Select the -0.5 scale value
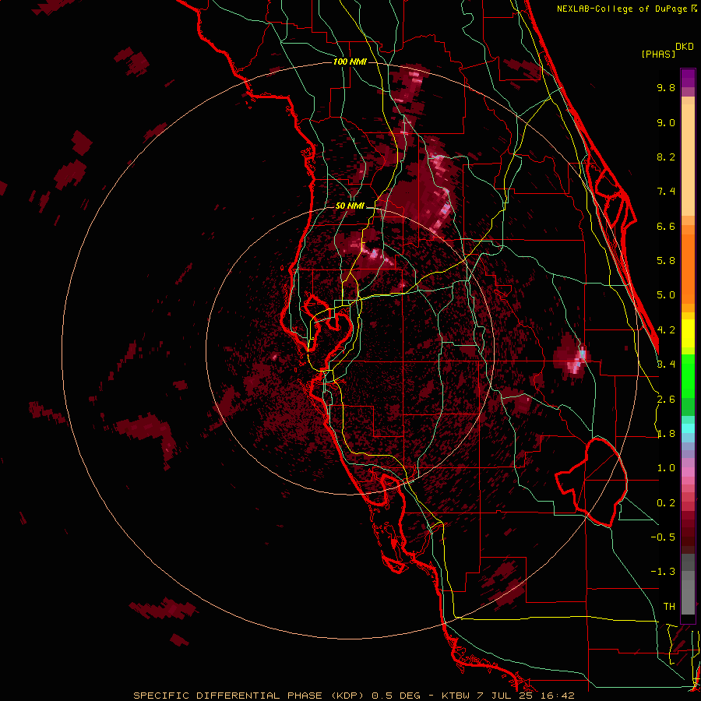701x701 pixels. [663, 537]
